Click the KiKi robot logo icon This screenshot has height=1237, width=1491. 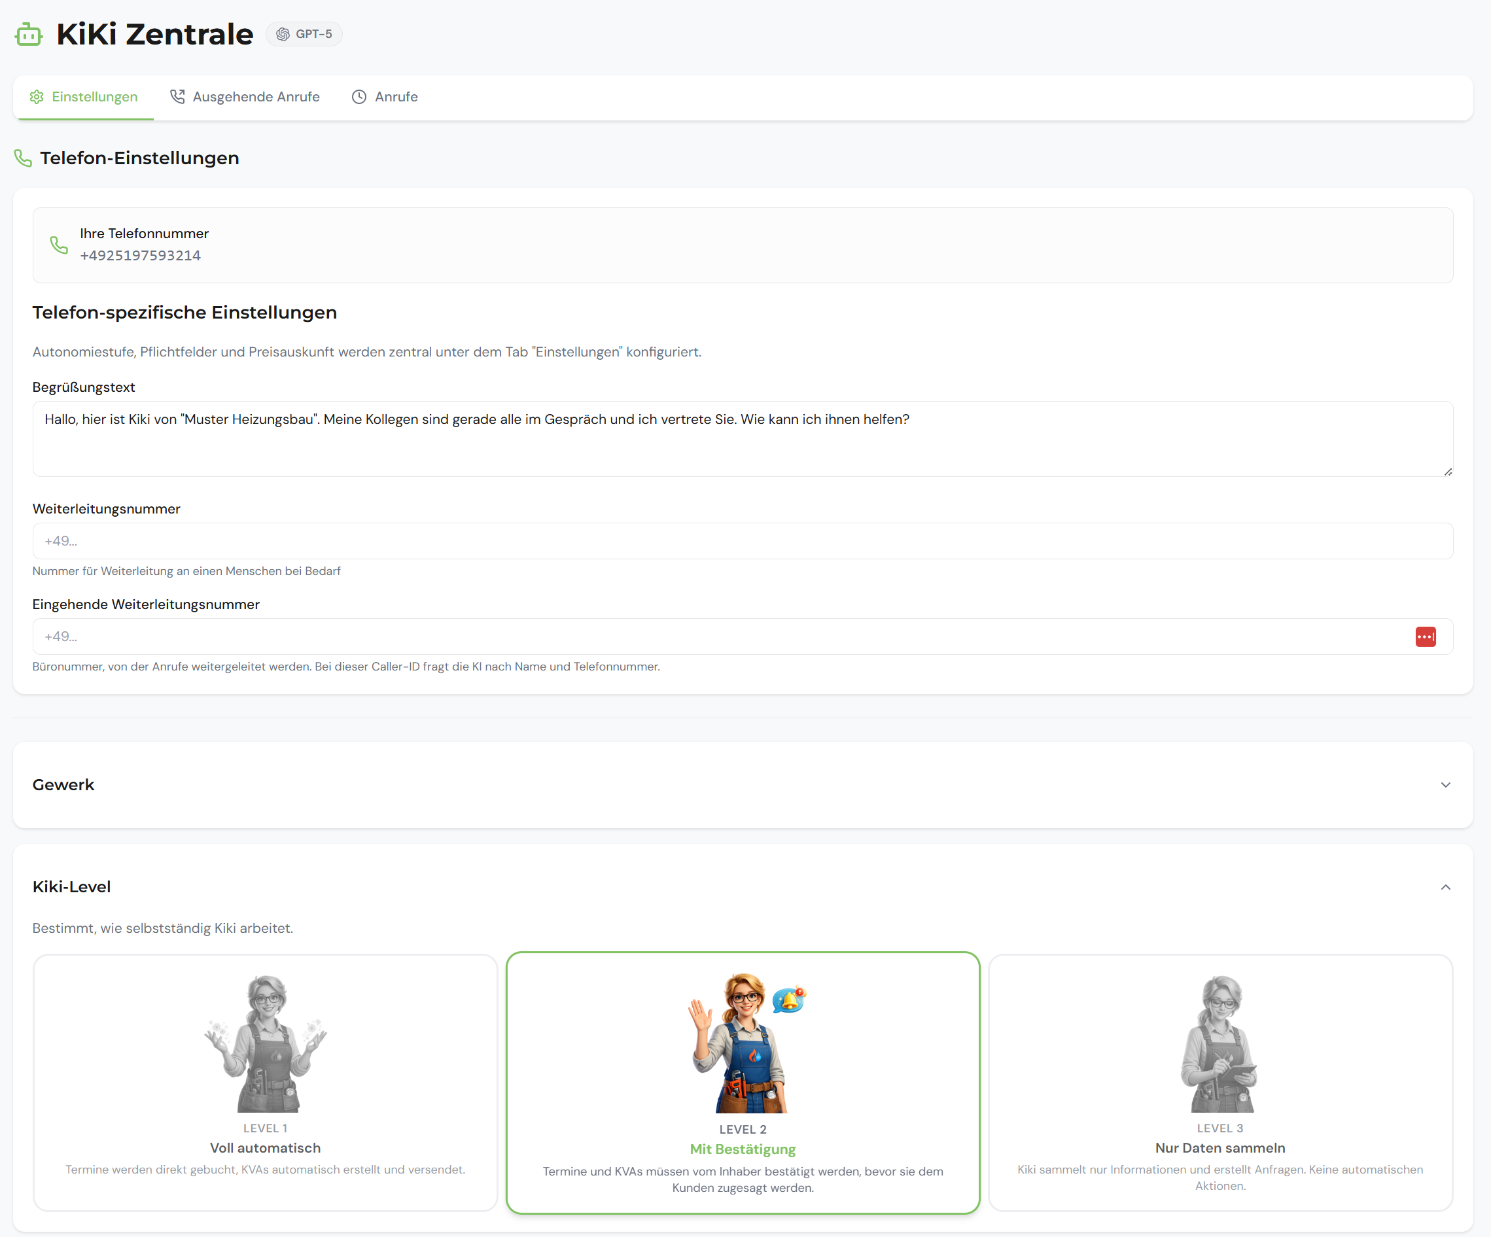pyautogui.click(x=28, y=34)
